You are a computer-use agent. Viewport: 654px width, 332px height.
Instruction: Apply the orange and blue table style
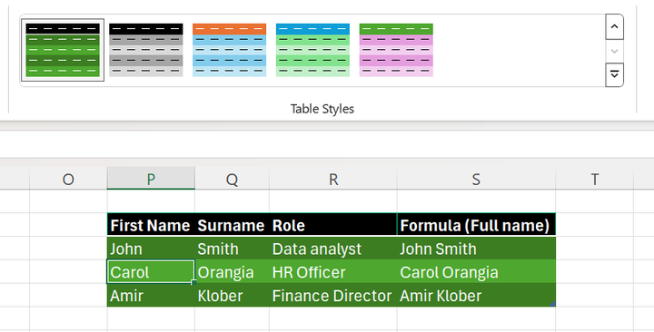pos(230,50)
